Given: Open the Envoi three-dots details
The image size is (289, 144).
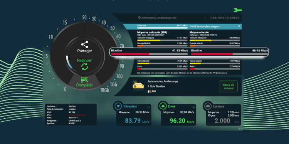Looking at the screenshot, I should (194, 107).
